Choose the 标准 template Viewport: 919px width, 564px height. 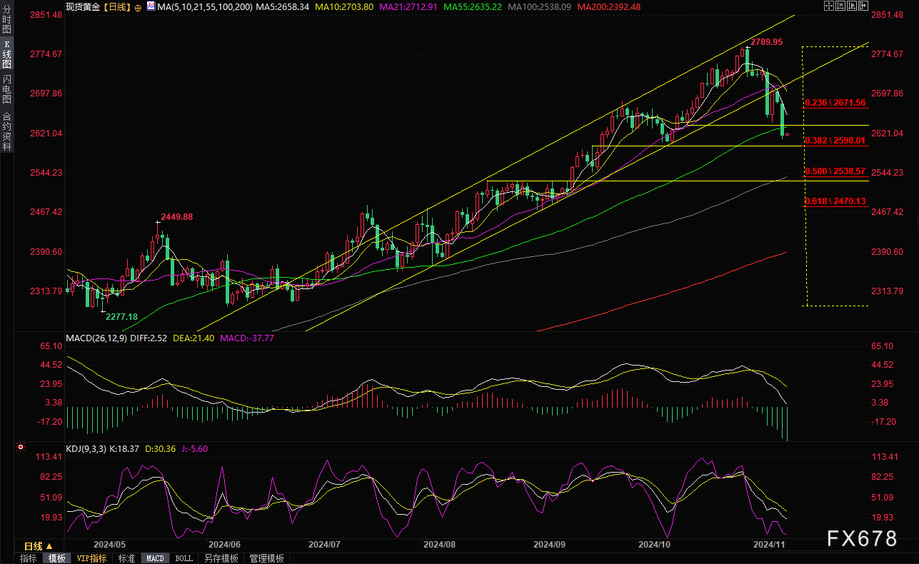point(126,558)
